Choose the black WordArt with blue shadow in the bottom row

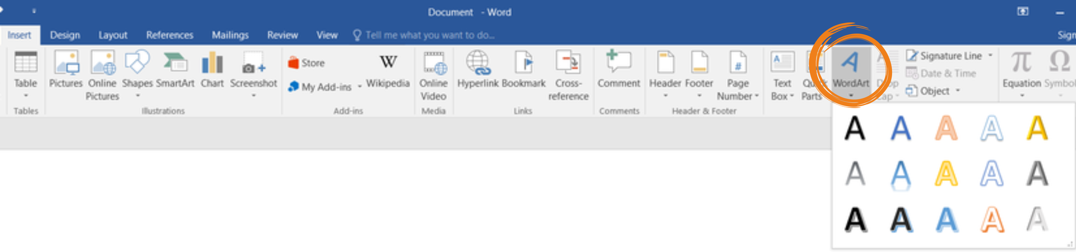click(x=901, y=220)
